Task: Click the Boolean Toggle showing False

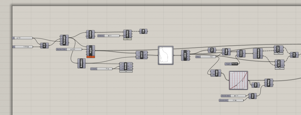Action: click(231, 64)
